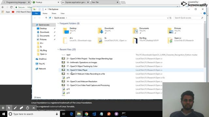The width and height of the screenshot is (209, 117).
Task: Select My Blog in the navigation pane
Action: click(43, 50)
